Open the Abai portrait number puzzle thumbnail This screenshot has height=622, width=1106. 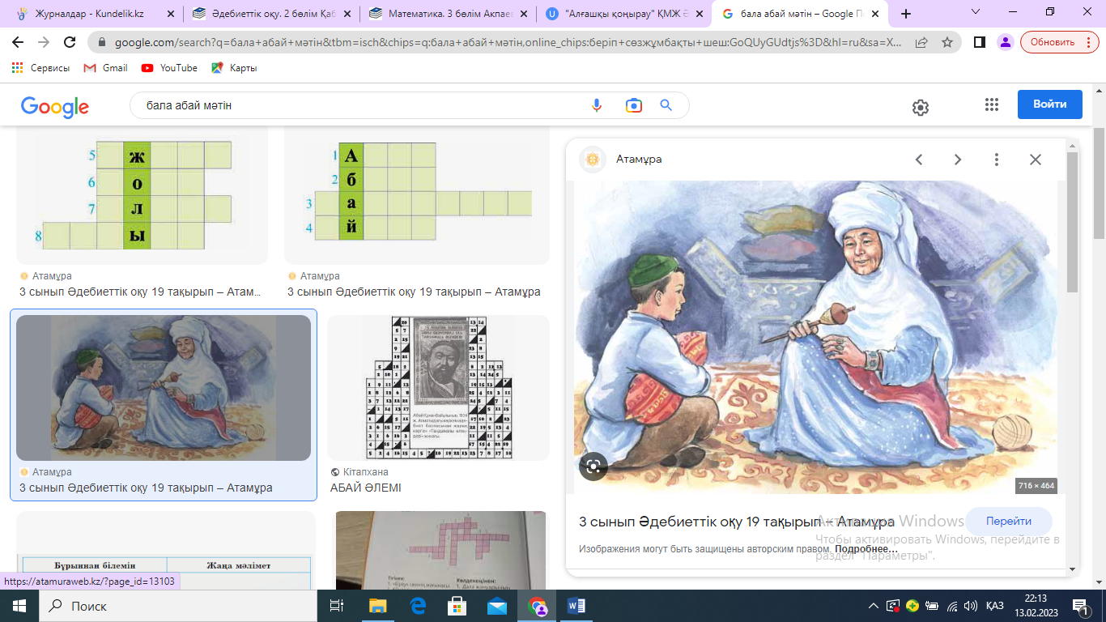coord(438,388)
